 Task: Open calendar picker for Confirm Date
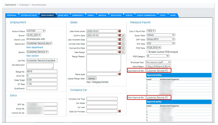tap(119, 35)
